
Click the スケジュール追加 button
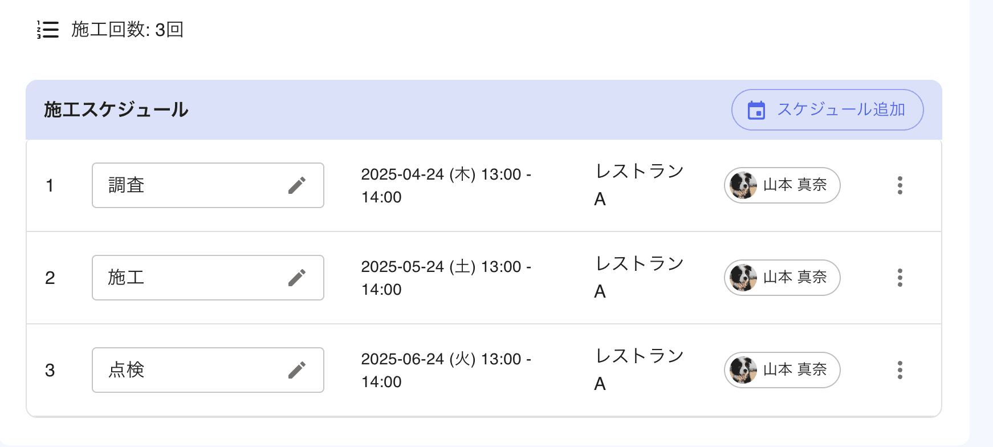(x=827, y=109)
